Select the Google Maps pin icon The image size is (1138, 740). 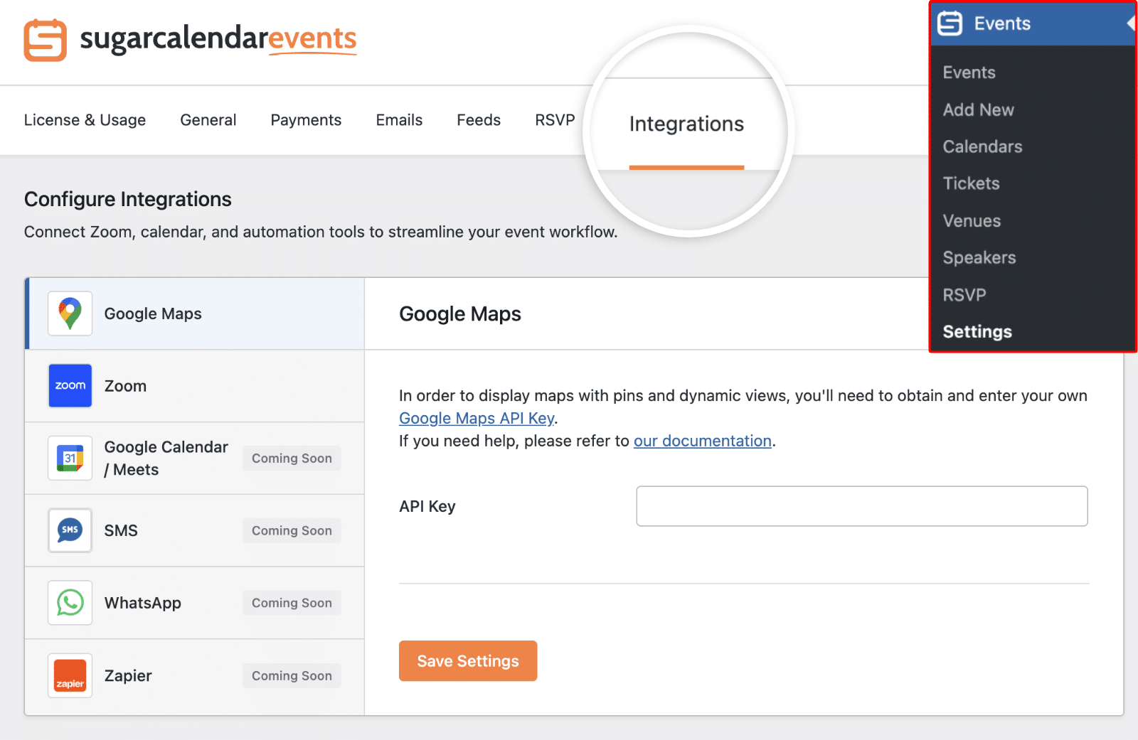pos(70,313)
